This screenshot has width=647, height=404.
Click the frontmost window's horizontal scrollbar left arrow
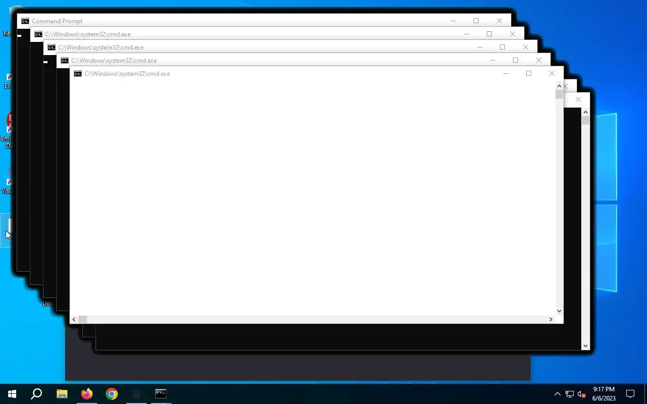click(x=74, y=319)
